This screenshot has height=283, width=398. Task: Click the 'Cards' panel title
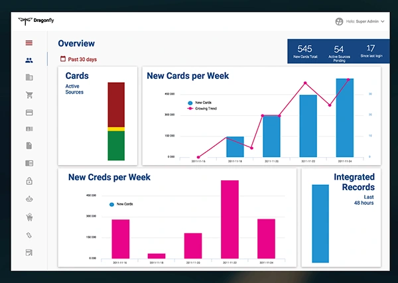pos(77,76)
